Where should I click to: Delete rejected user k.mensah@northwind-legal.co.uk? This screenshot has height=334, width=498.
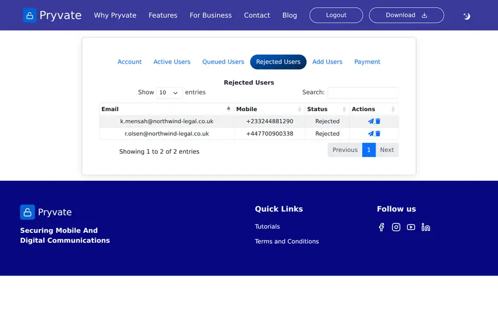pos(377,121)
